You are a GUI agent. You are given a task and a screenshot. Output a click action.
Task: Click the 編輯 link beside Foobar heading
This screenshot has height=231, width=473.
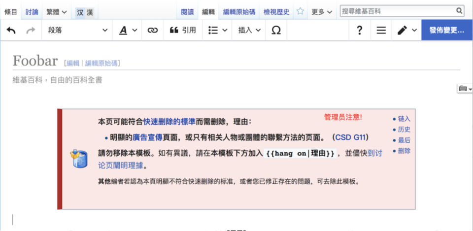73,63
